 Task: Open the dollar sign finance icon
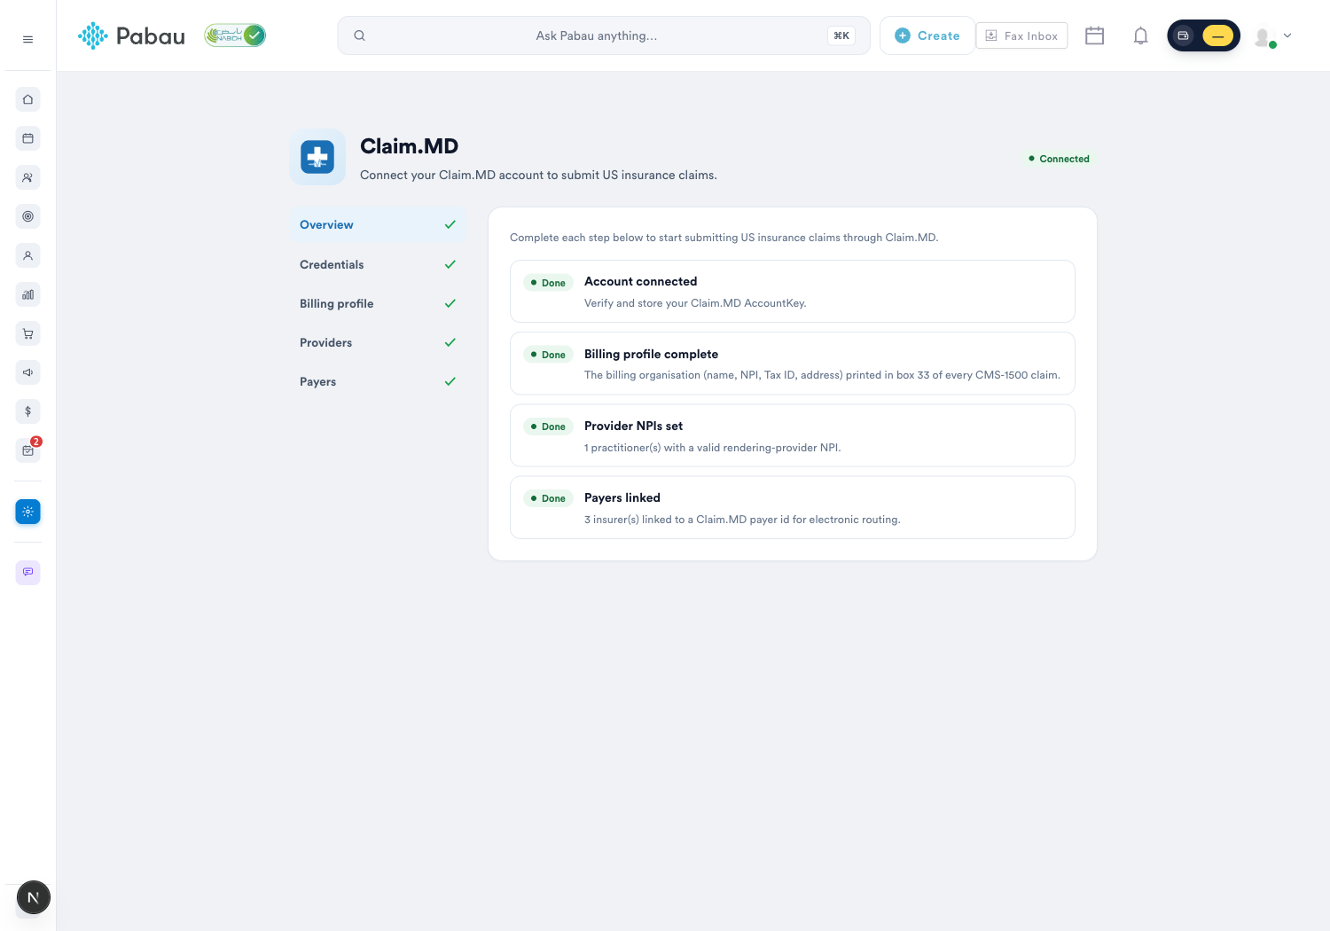coord(27,411)
